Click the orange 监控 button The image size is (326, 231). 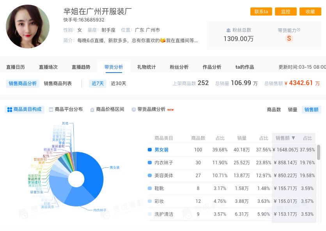(286, 12)
